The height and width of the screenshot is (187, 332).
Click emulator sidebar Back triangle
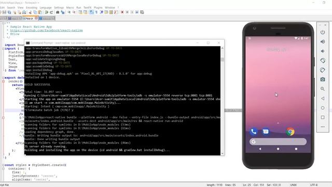tap(323, 98)
